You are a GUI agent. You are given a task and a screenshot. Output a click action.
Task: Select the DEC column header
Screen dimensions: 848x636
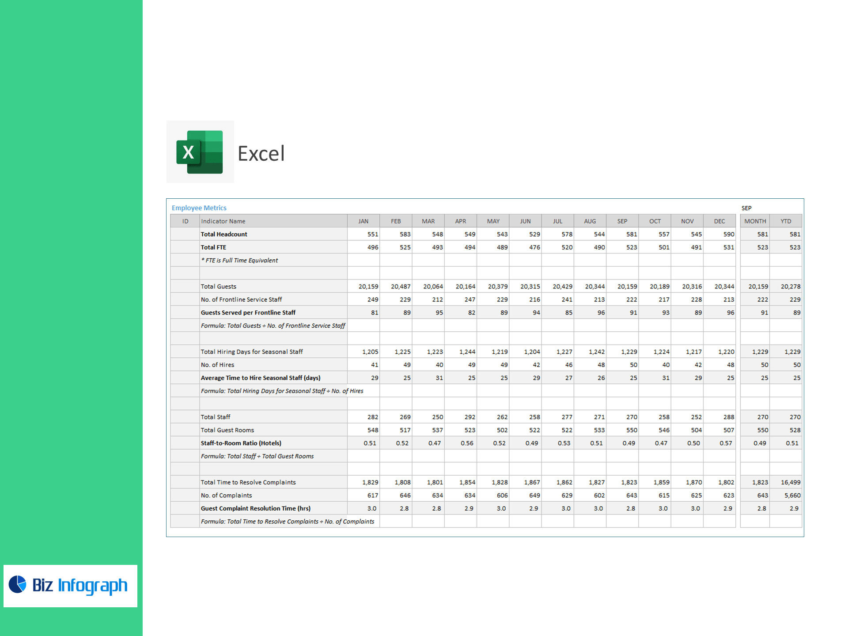pos(719,221)
